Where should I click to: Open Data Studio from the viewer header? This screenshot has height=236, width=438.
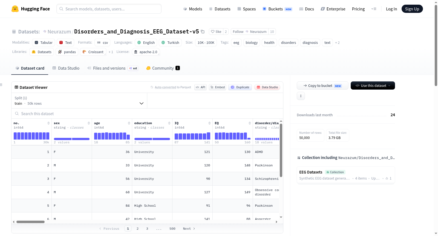coord(267,87)
